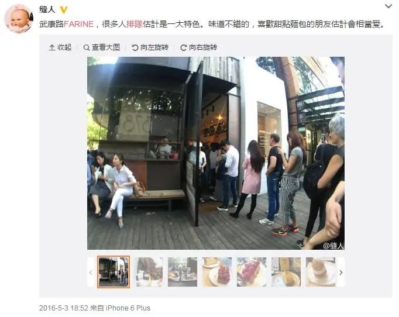Select the sixth thumbnail with pastry
Viewport: 399px width, 317px height.
(286, 272)
